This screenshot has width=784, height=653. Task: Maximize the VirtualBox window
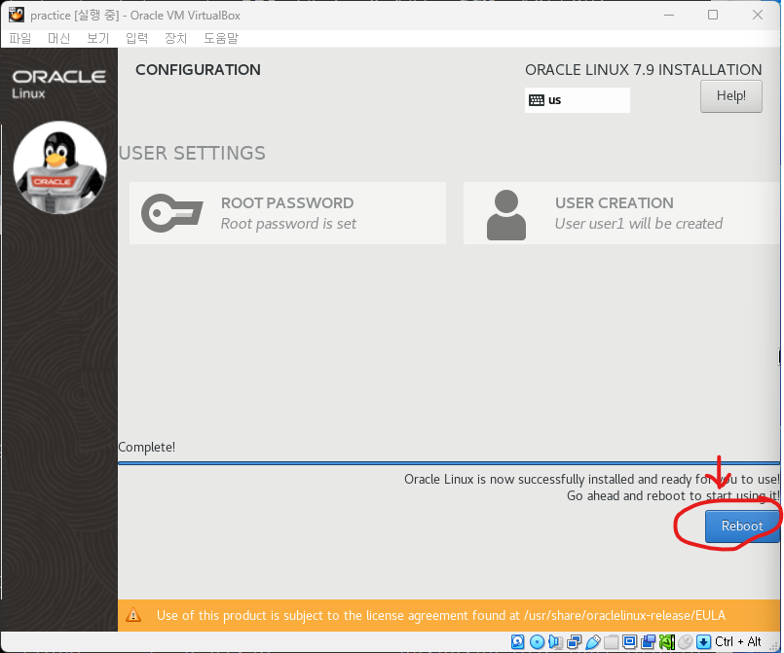click(x=713, y=15)
